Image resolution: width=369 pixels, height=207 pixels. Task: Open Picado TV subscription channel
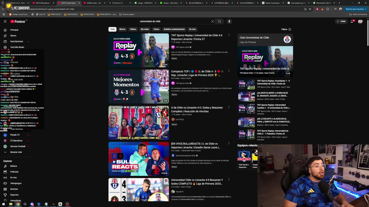pyautogui.click(x=15, y=135)
